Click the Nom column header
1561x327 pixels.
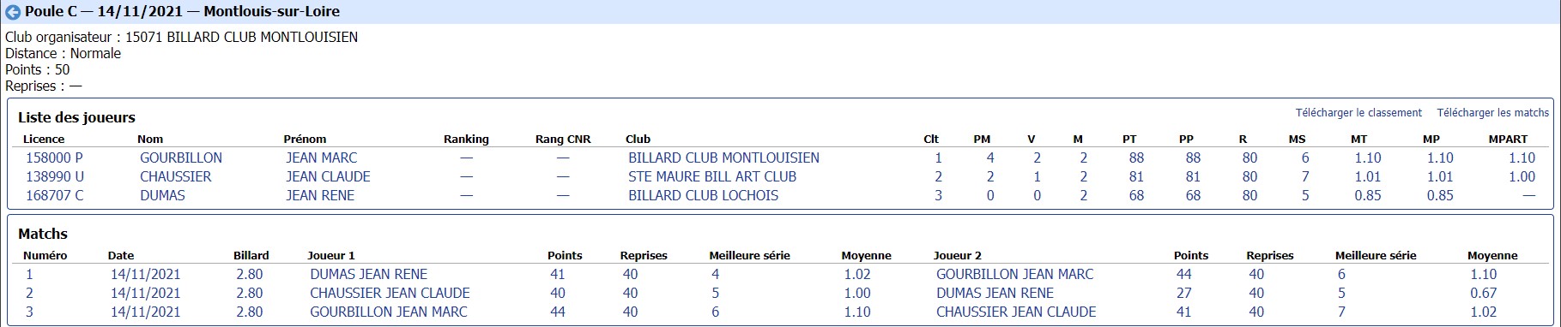tap(150, 139)
